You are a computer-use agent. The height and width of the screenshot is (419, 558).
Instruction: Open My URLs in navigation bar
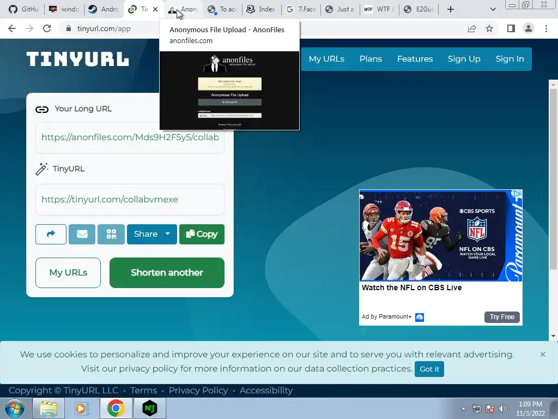[326, 59]
